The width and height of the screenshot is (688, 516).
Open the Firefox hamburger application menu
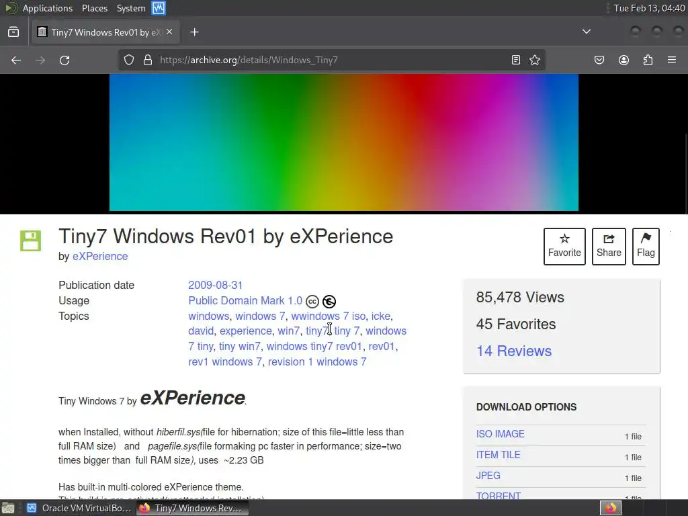tap(672, 60)
